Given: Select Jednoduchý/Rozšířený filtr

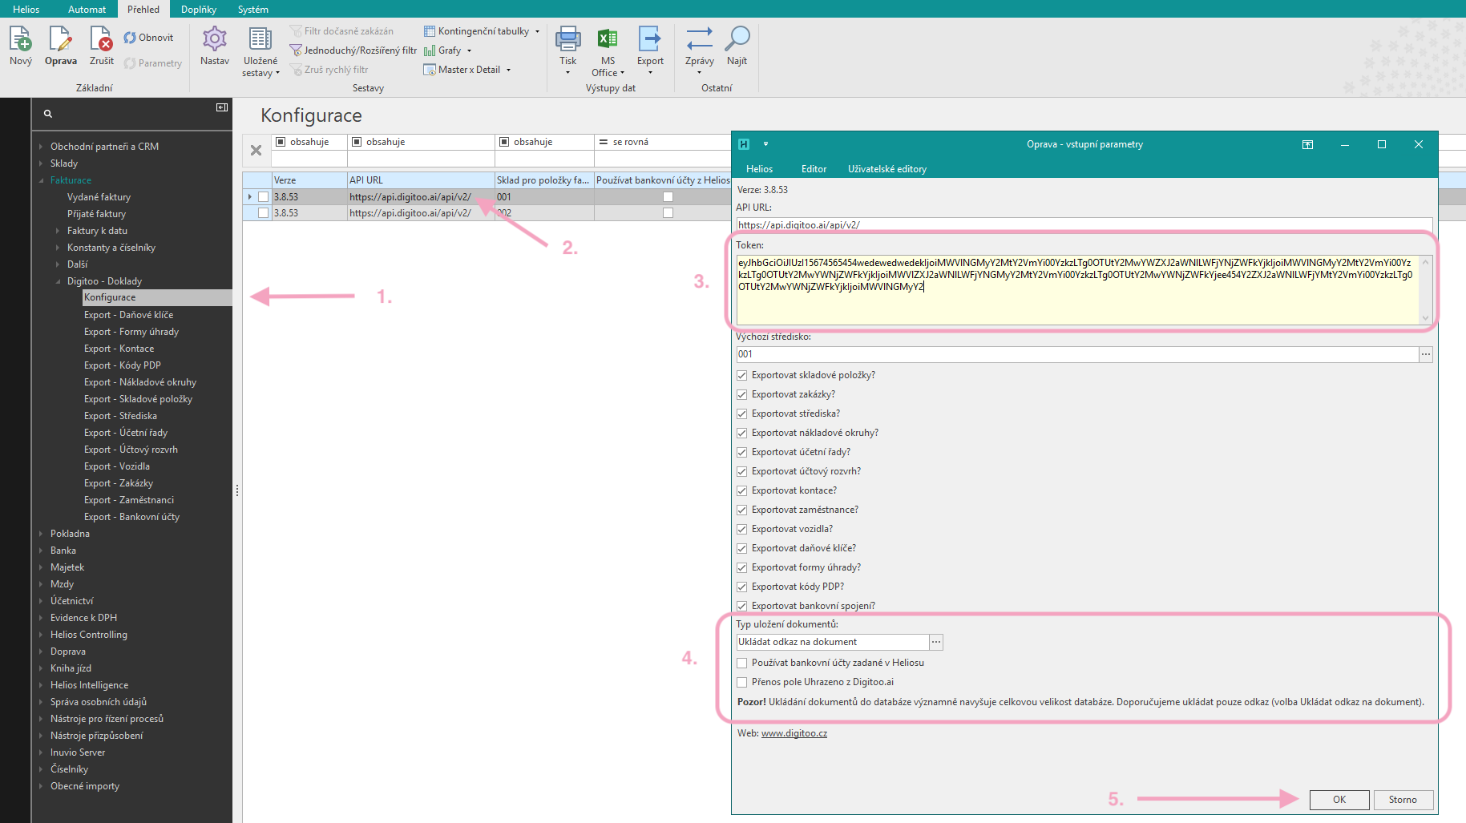Looking at the screenshot, I should (x=353, y=50).
